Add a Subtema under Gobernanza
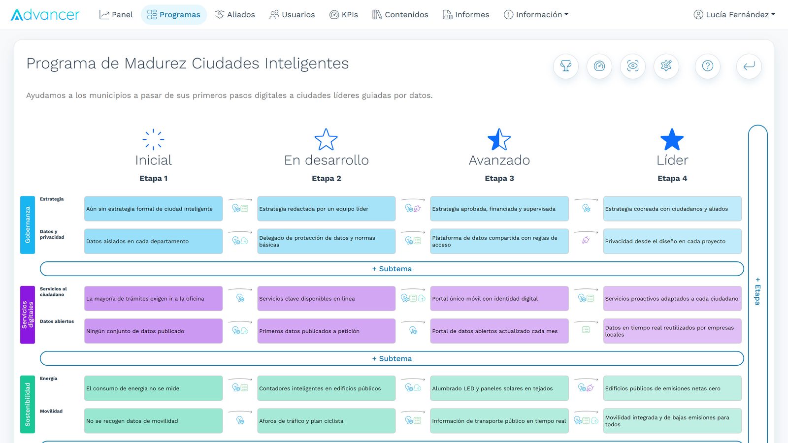 (392, 269)
